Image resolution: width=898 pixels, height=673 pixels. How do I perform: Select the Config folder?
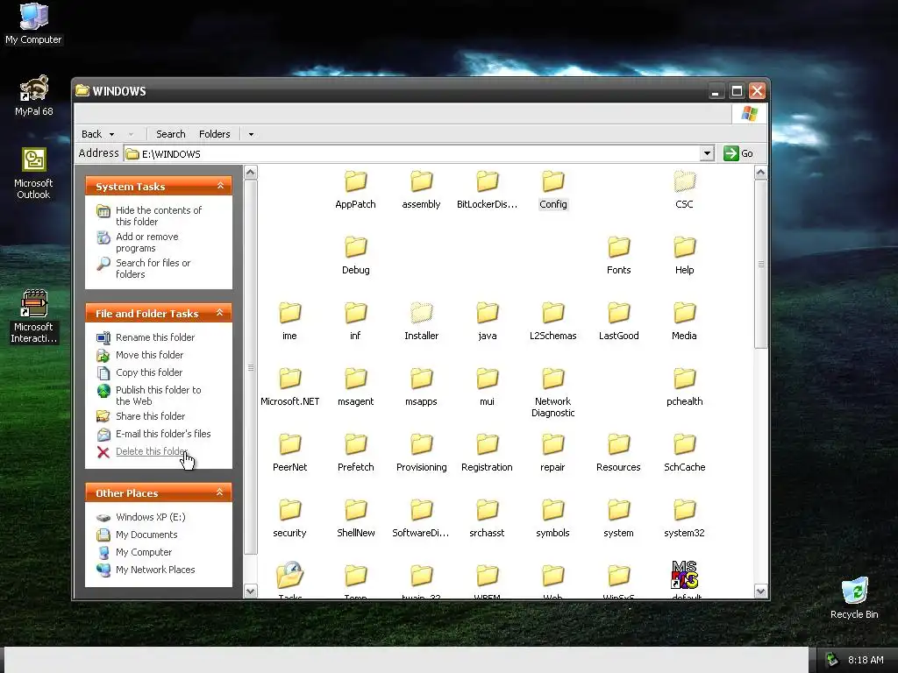click(552, 190)
